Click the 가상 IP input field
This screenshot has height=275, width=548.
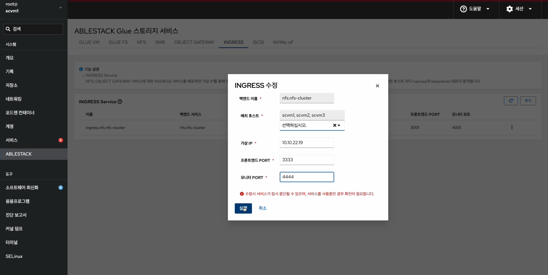307,143
